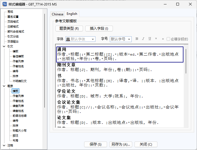
Task: Click the 另存为 (A)... button
Action: tap(121, 144)
